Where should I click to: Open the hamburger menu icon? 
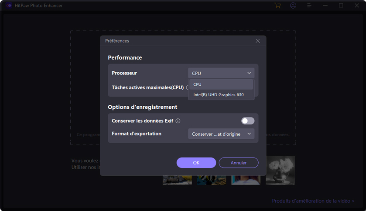click(x=309, y=5)
